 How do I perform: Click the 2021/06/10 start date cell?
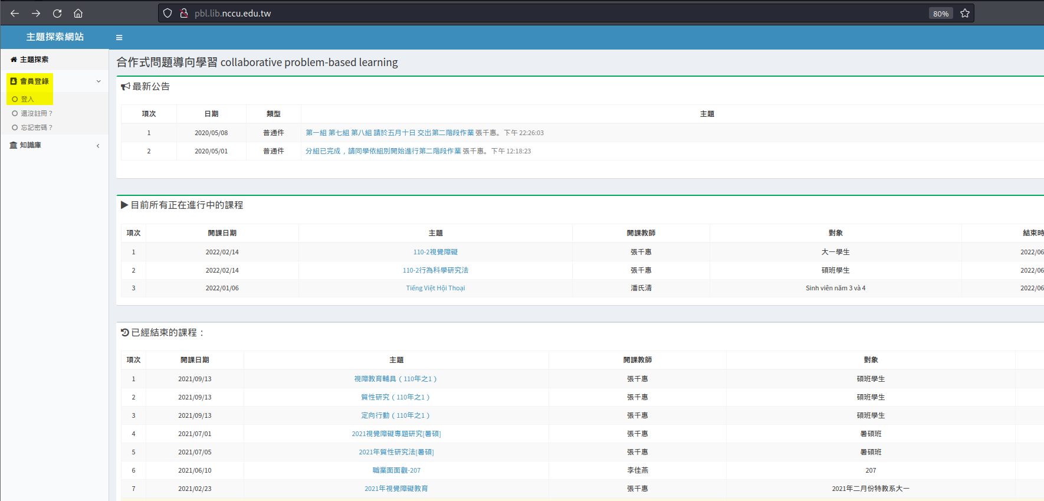click(195, 470)
